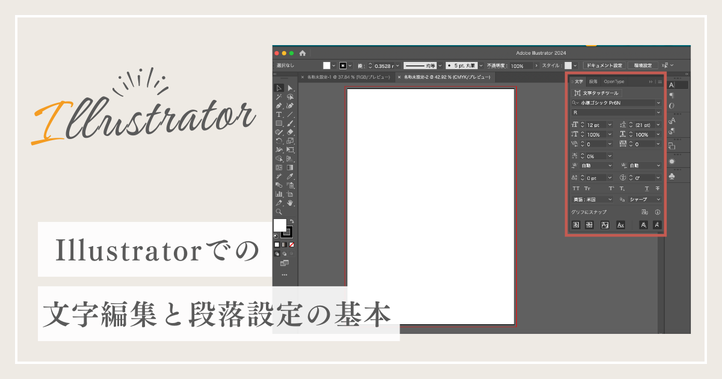Swap fill and stroke arrows

pyautogui.click(x=291, y=221)
